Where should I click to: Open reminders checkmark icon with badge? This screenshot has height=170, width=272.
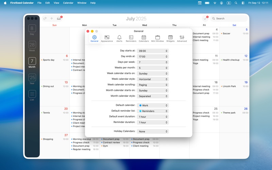tap(205, 18)
